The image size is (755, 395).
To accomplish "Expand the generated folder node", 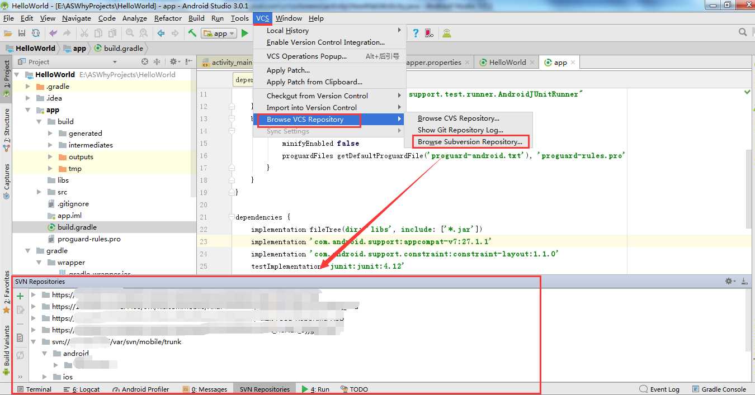I will pos(50,134).
